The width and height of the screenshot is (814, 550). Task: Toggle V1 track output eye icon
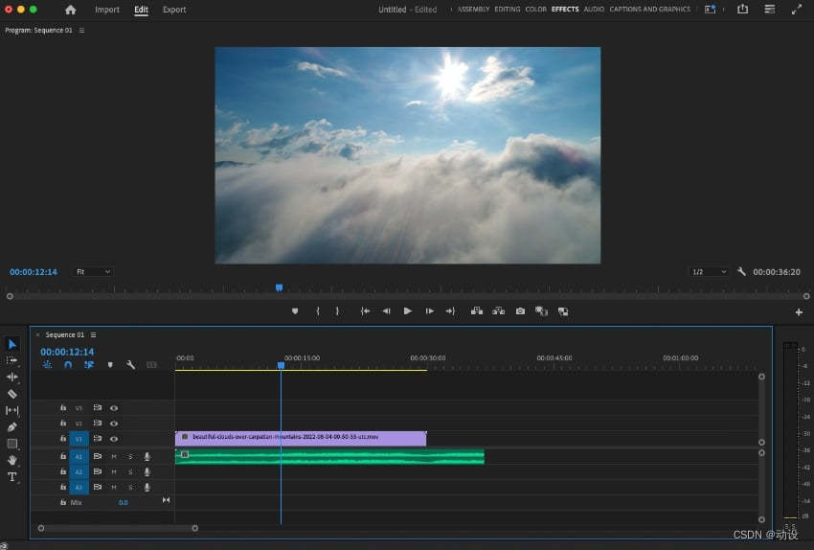[114, 438]
